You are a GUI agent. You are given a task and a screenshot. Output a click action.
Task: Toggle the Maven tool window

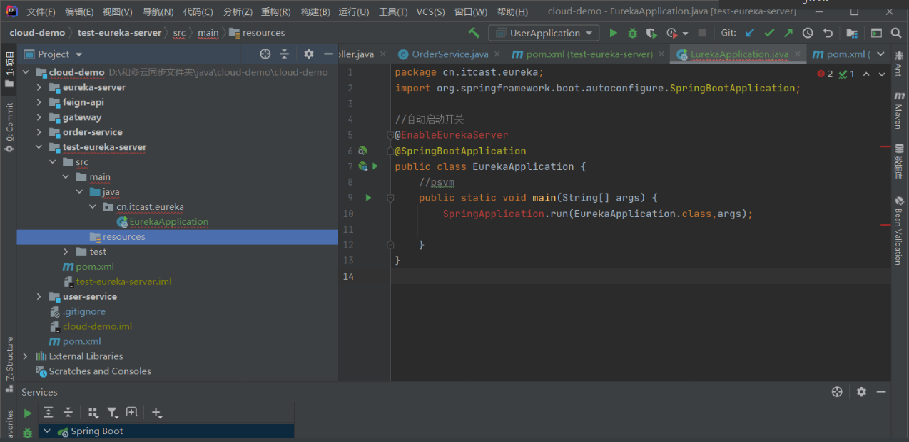[898, 111]
